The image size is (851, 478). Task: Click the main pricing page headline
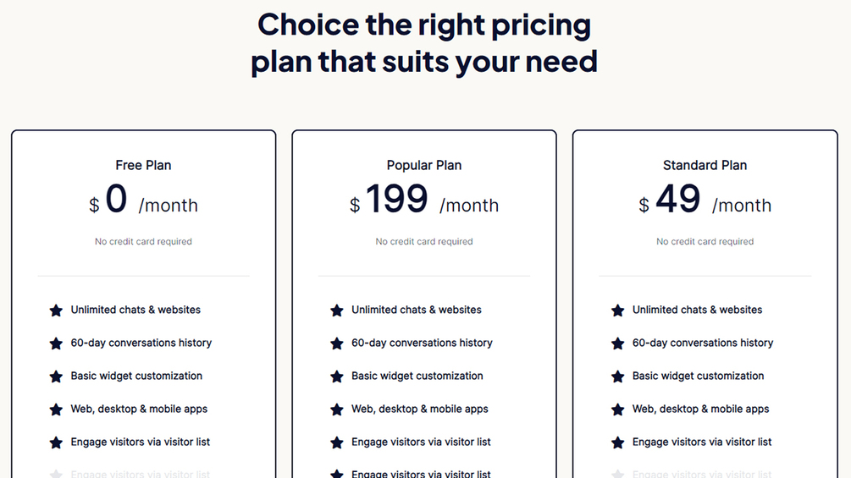pyautogui.click(x=424, y=42)
